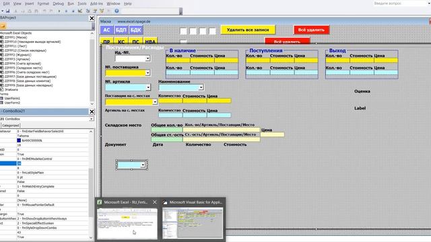This screenshot has width=431, height=242.
Task: Open the Debug menu
Action: [x=58, y=3]
